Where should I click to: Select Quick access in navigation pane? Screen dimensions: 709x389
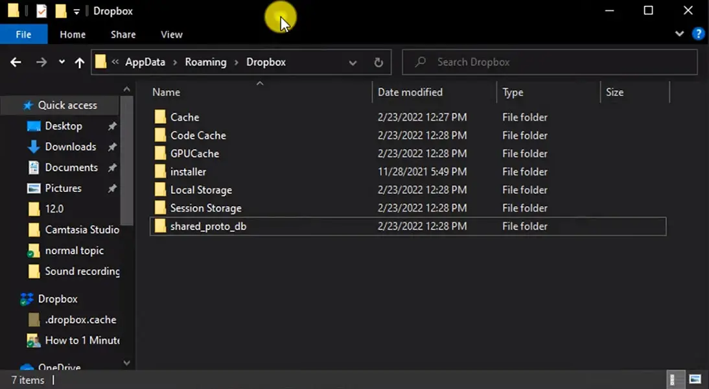(67, 106)
